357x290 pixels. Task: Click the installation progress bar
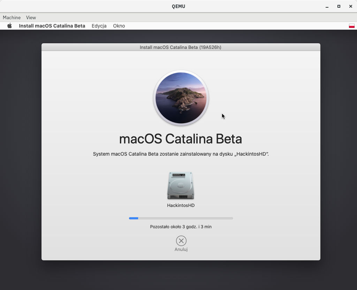coord(181,218)
